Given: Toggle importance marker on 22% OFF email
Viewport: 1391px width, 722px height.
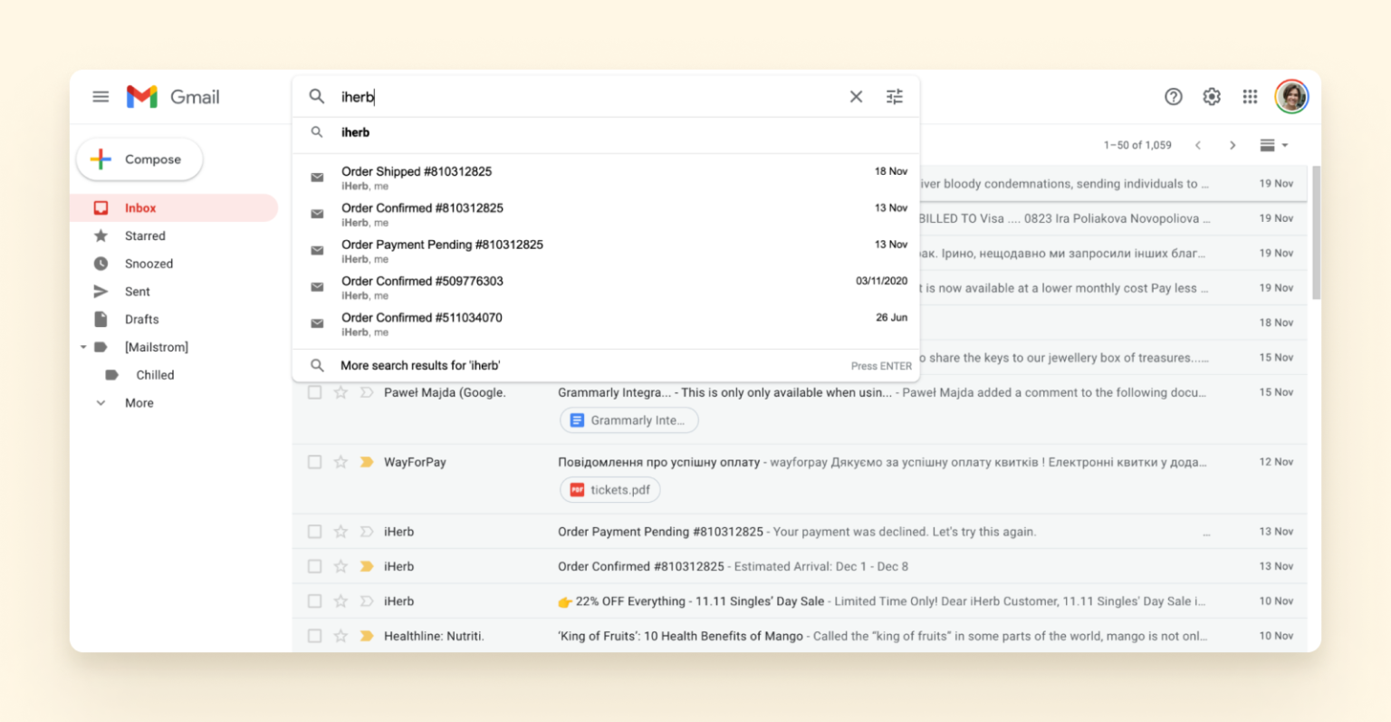Looking at the screenshot, I should [367, 601].
